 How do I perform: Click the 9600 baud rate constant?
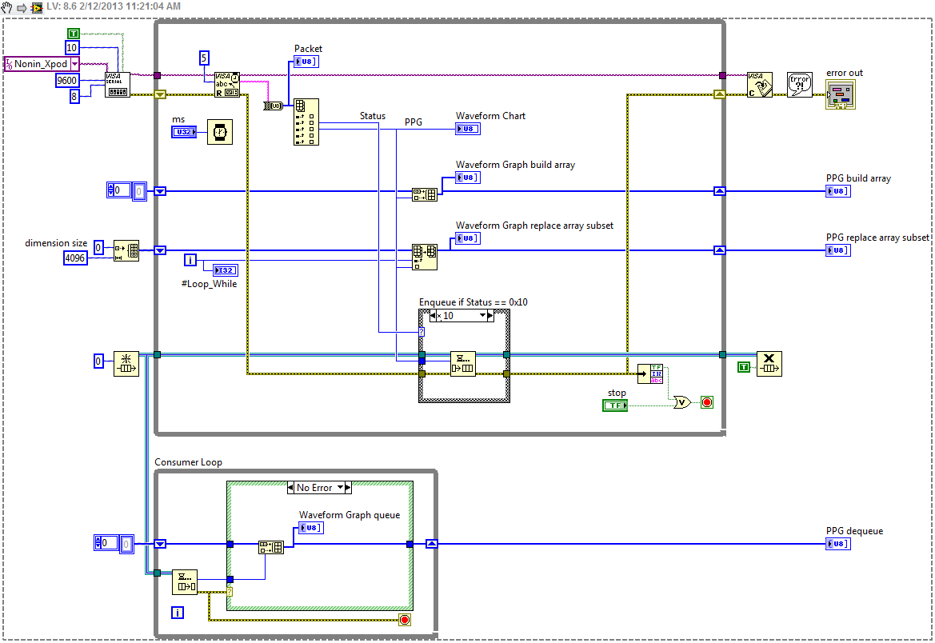67,81
